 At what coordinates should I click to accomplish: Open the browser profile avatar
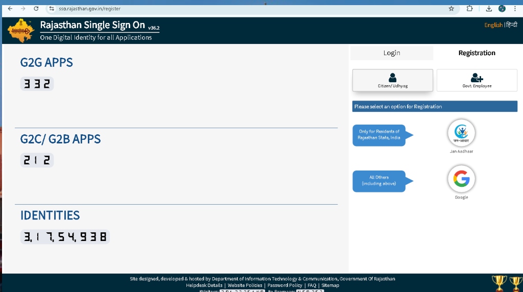click(502, 9)
